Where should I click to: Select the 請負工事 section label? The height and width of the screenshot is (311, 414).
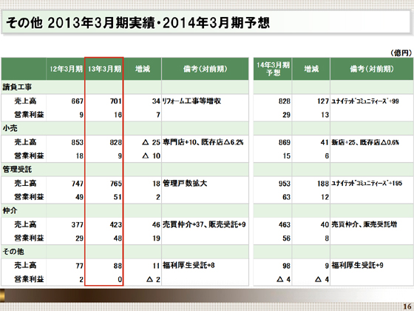click(17, 87)
